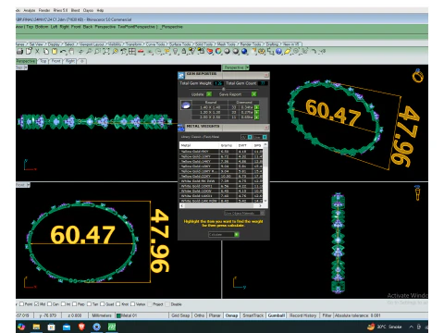This screenshot has width=444, height=333.
Task: Click the Zoom Window magnifier icon
Action: tap(97, 52)
